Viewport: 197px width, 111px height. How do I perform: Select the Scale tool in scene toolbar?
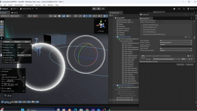click(2, 30)
